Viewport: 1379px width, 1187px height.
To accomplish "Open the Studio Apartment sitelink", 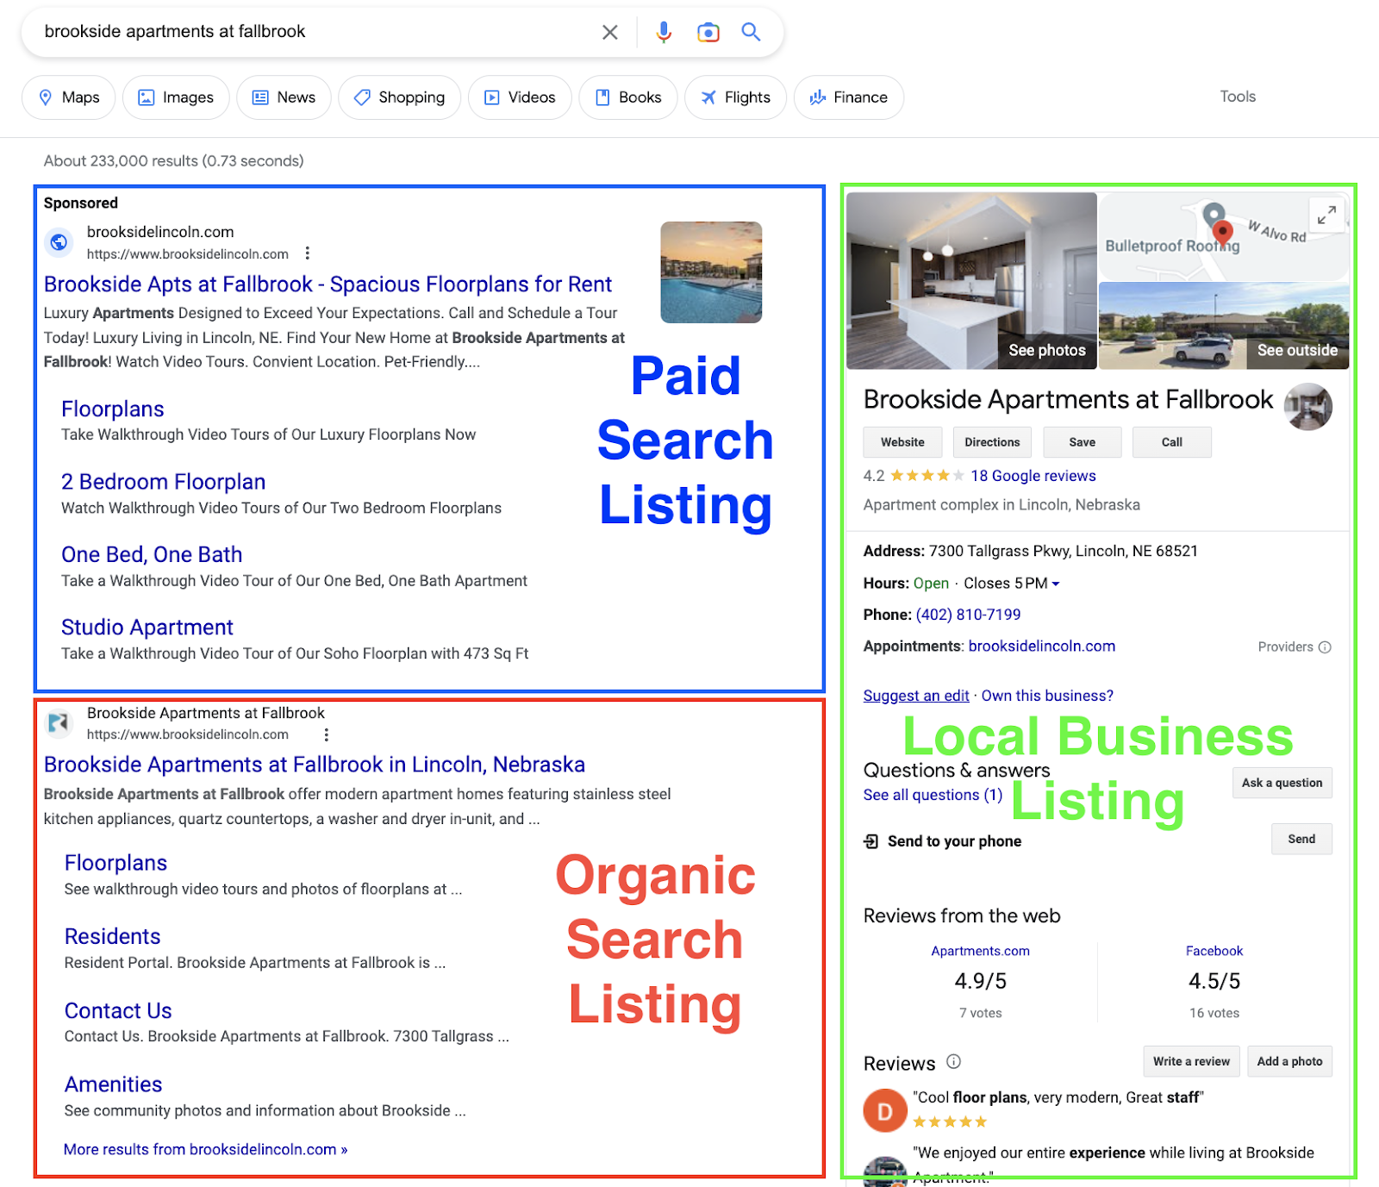I will (147, 628).
